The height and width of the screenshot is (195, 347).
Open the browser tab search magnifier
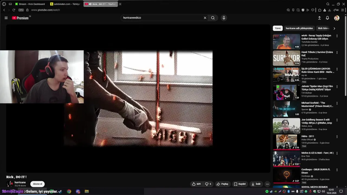pyautogui.click(x=328, y=4)
